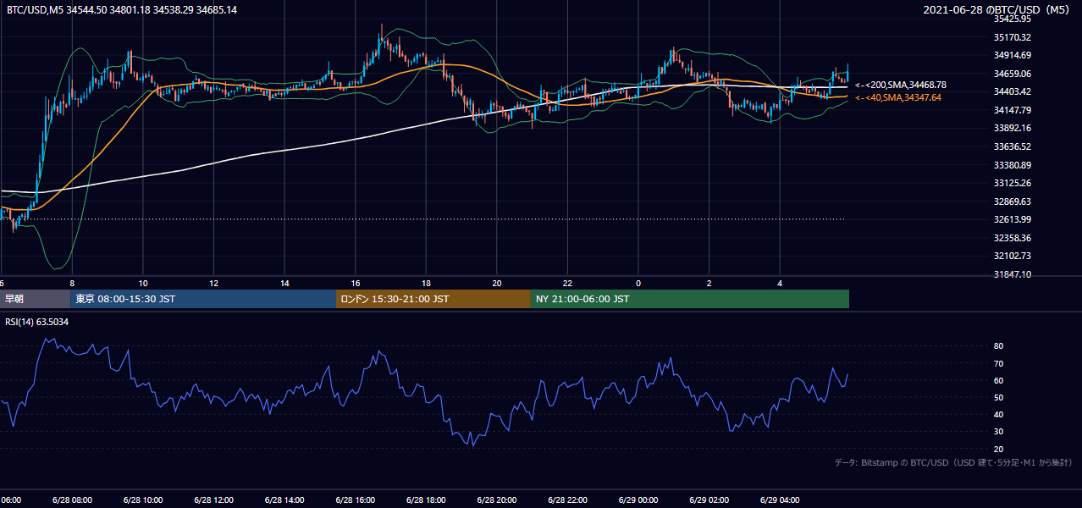Click hour label 8 under price chart
This screenshot has width=1082, height=508.
click(72, 284)
